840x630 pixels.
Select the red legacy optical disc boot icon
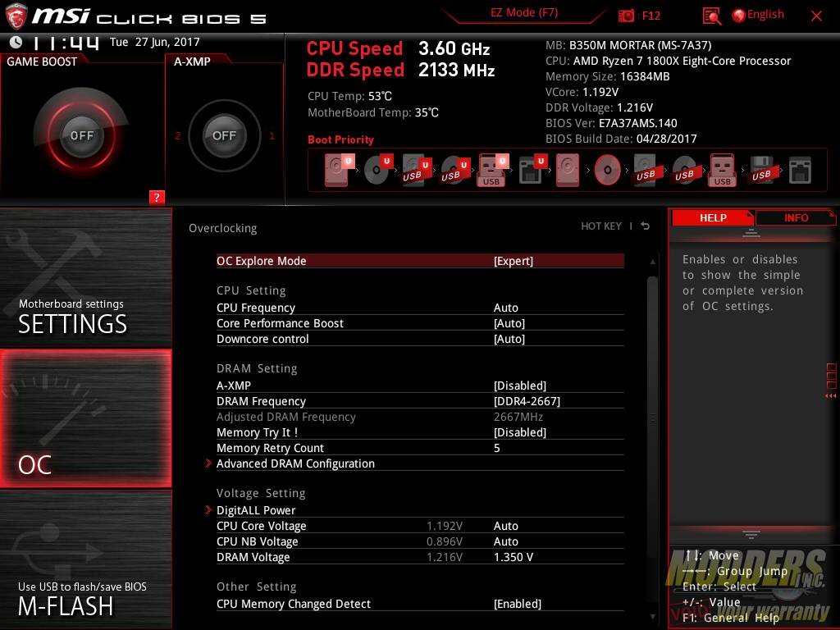(x=608, y=170)
